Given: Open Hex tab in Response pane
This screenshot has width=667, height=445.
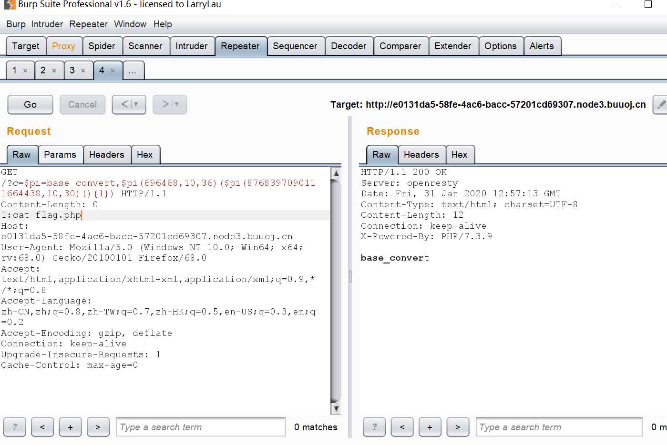Looking at the screenshot, I should (460, 155).
